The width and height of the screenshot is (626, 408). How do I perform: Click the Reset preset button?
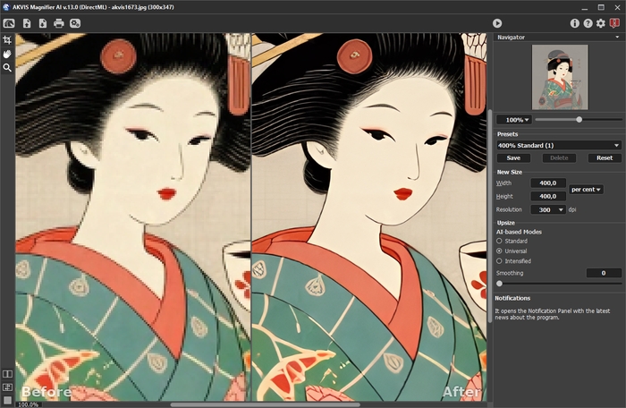(605, 157)
